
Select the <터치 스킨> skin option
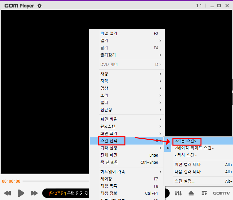199,155
